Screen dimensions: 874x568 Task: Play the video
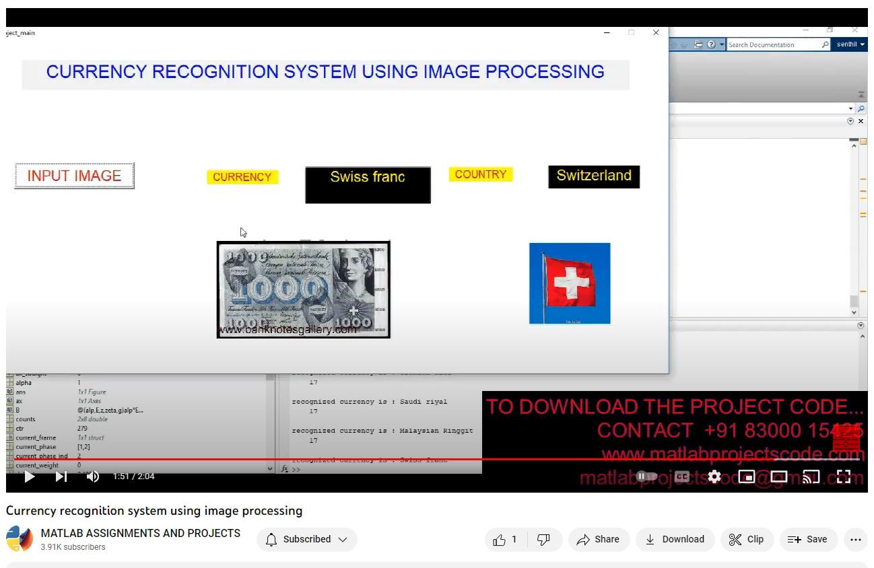coord(29,476)
